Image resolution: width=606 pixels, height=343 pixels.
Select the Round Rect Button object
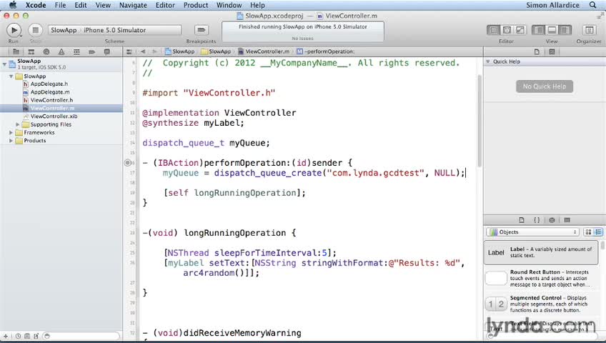pyautogui.click(x=541, y=278)
